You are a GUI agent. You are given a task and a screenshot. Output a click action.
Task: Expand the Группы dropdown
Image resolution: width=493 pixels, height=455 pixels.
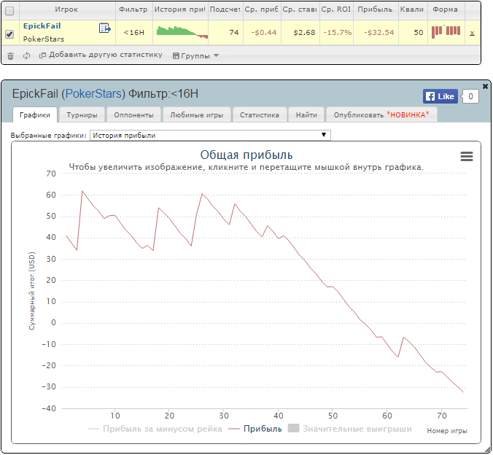(195, 55)
